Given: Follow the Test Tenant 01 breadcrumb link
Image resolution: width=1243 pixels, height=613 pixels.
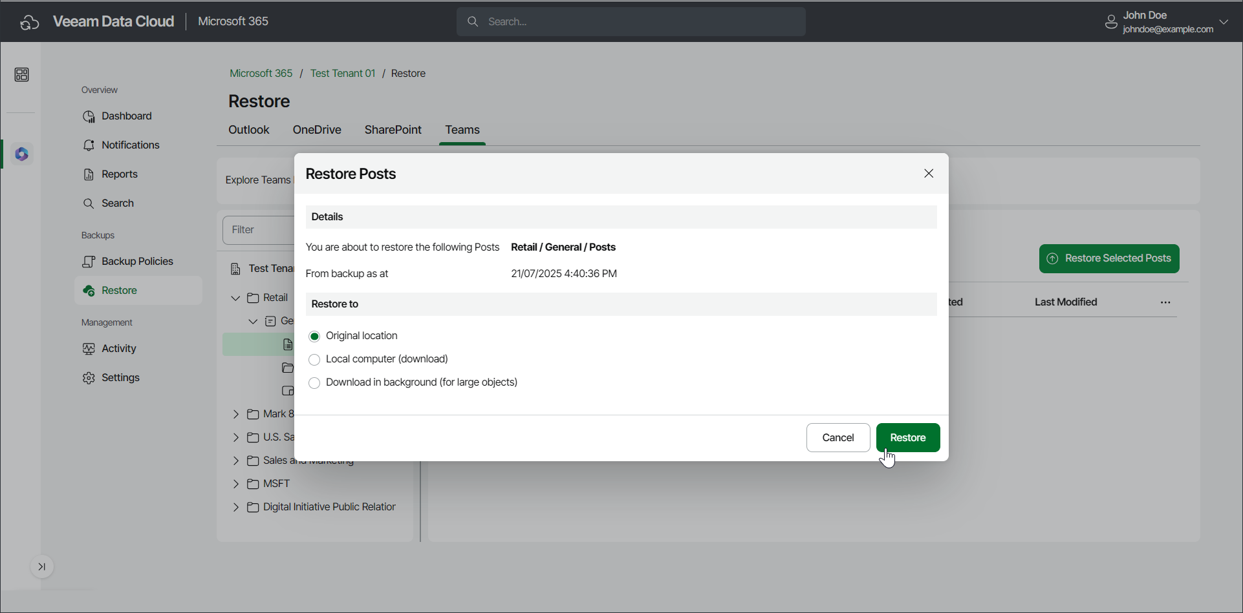Looking at the screenshot, I should pos(343,74).
